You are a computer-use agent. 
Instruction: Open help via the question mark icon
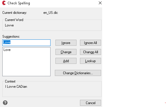(5, 103)
